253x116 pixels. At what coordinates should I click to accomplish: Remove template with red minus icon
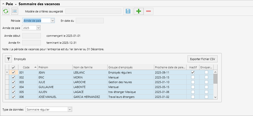[x=148, y=11]
